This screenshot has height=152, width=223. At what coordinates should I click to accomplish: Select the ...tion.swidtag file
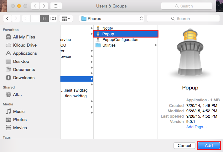click(x=74, y=96)
